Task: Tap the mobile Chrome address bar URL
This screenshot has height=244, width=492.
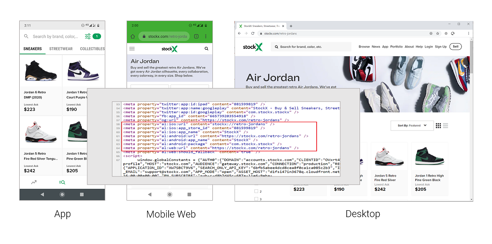Action: tap(164, 36)
